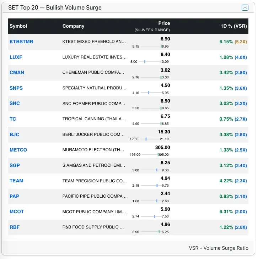
Task: Click the 3.42% (3.8X) value
Action: pos(233,72)
